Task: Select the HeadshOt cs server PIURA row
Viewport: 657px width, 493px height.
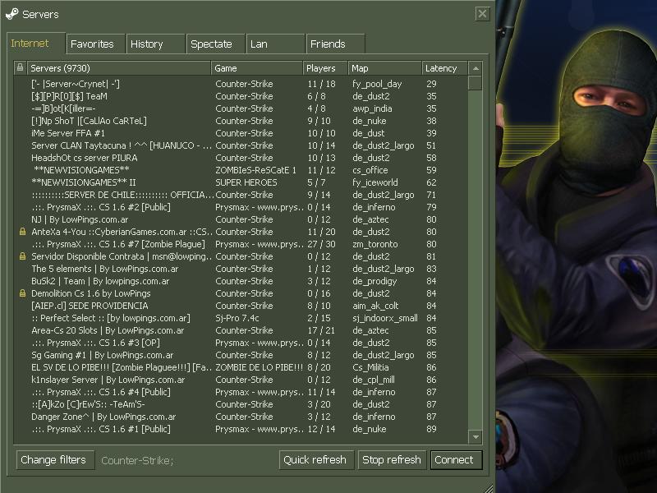Action: click(241, 158)
